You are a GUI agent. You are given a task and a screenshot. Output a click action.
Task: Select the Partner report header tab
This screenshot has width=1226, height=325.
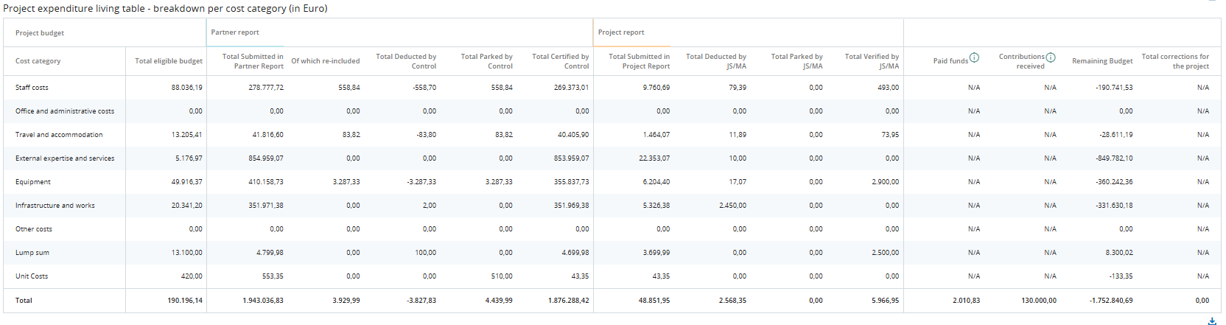(x=235, y=32)
